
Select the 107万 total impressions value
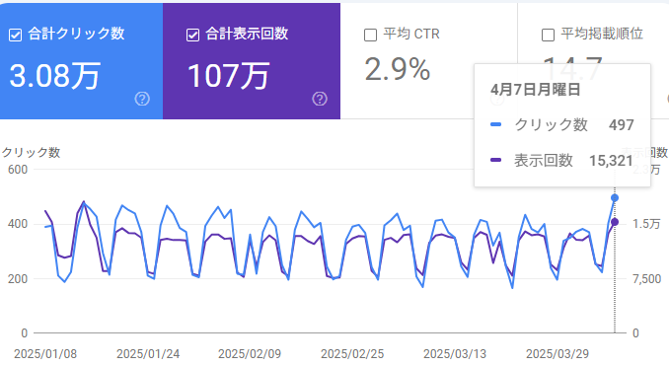[x=228, y=76]
